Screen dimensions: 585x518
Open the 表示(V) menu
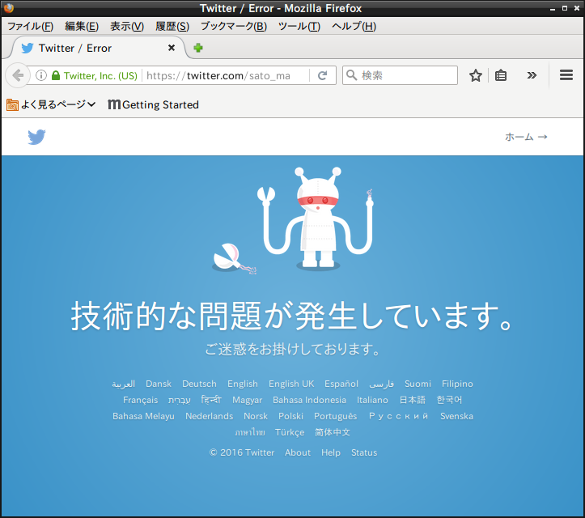(x=127, y=26)
